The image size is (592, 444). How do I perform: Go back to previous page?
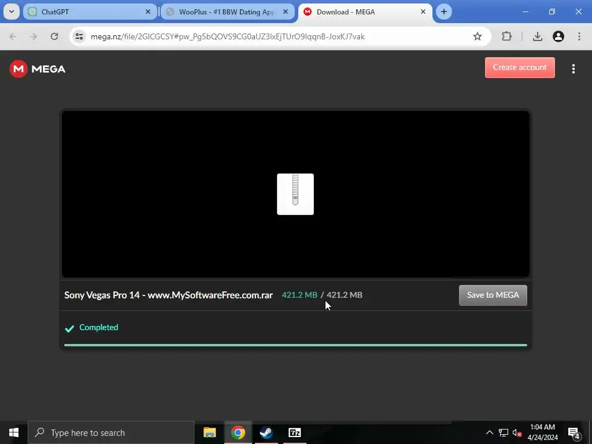13,36
